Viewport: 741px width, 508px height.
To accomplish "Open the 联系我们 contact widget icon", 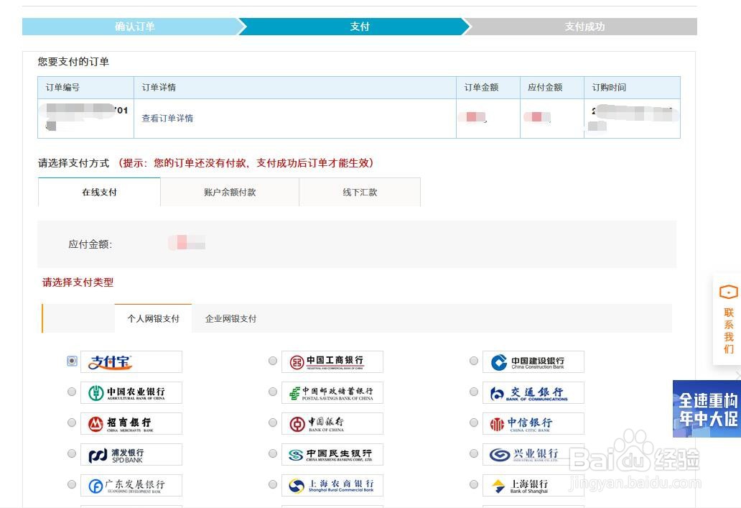I will (x=728, y=292).
